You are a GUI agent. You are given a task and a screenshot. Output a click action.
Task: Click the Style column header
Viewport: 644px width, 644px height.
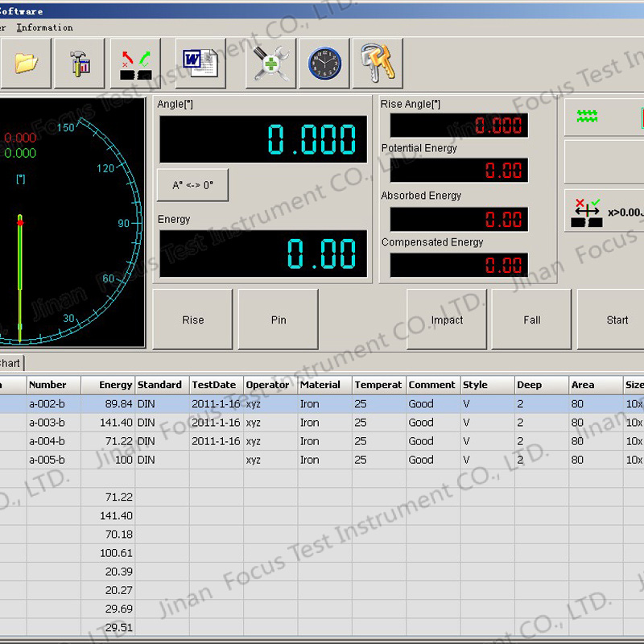click(488, 385)
